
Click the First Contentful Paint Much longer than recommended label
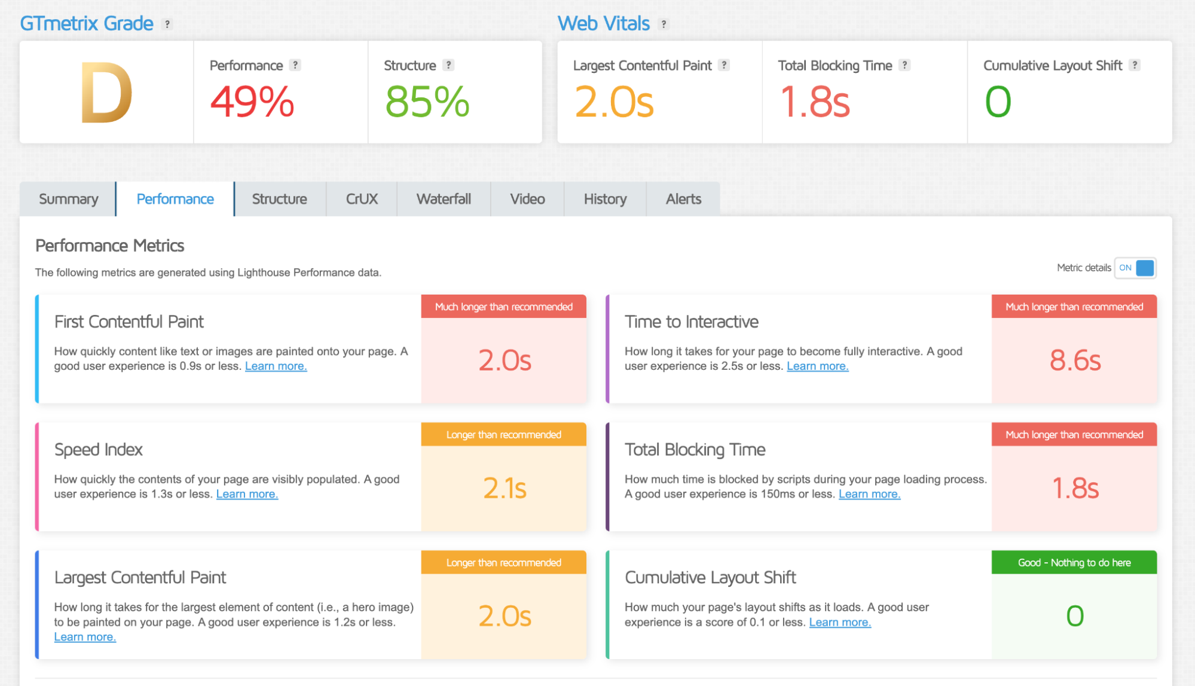504,307
